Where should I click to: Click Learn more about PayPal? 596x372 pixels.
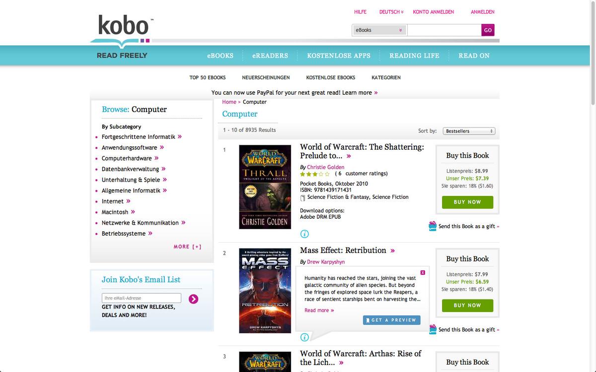point(360,93)
